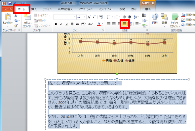Image resolution: width=195 pixels, height=131 pixels.
Task: Click the Distributed alignment button right of Justify
Action: (131, 24)
